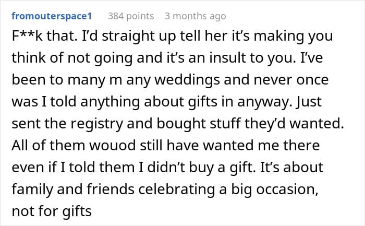Image resolution: width=365 pixels, height=226 pixels.
Task: Open the fromouterspace1 user profile
Action: [51, 16]
